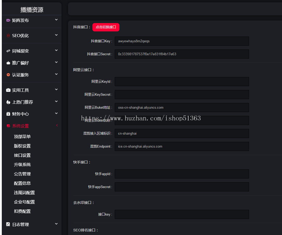
Task: Focus the 阿里云KeyId input field
Action: click(182, 81)
